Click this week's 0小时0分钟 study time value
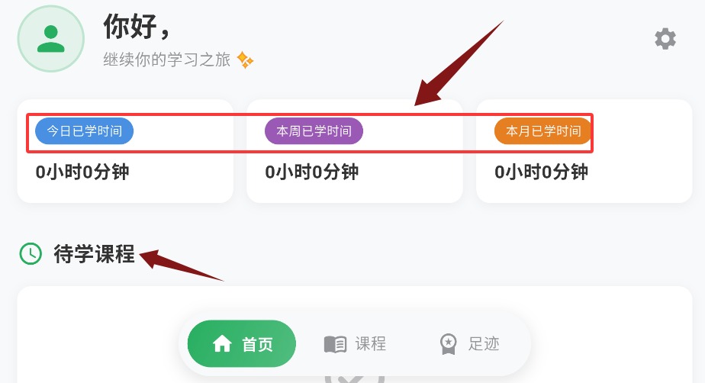The image size is (705, 383). [x=311, y=172]
